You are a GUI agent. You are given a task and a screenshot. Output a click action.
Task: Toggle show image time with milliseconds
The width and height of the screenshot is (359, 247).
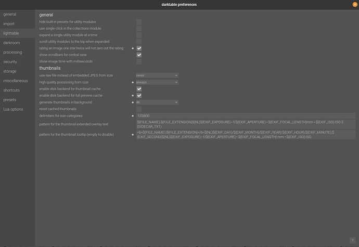coord(139,61)
